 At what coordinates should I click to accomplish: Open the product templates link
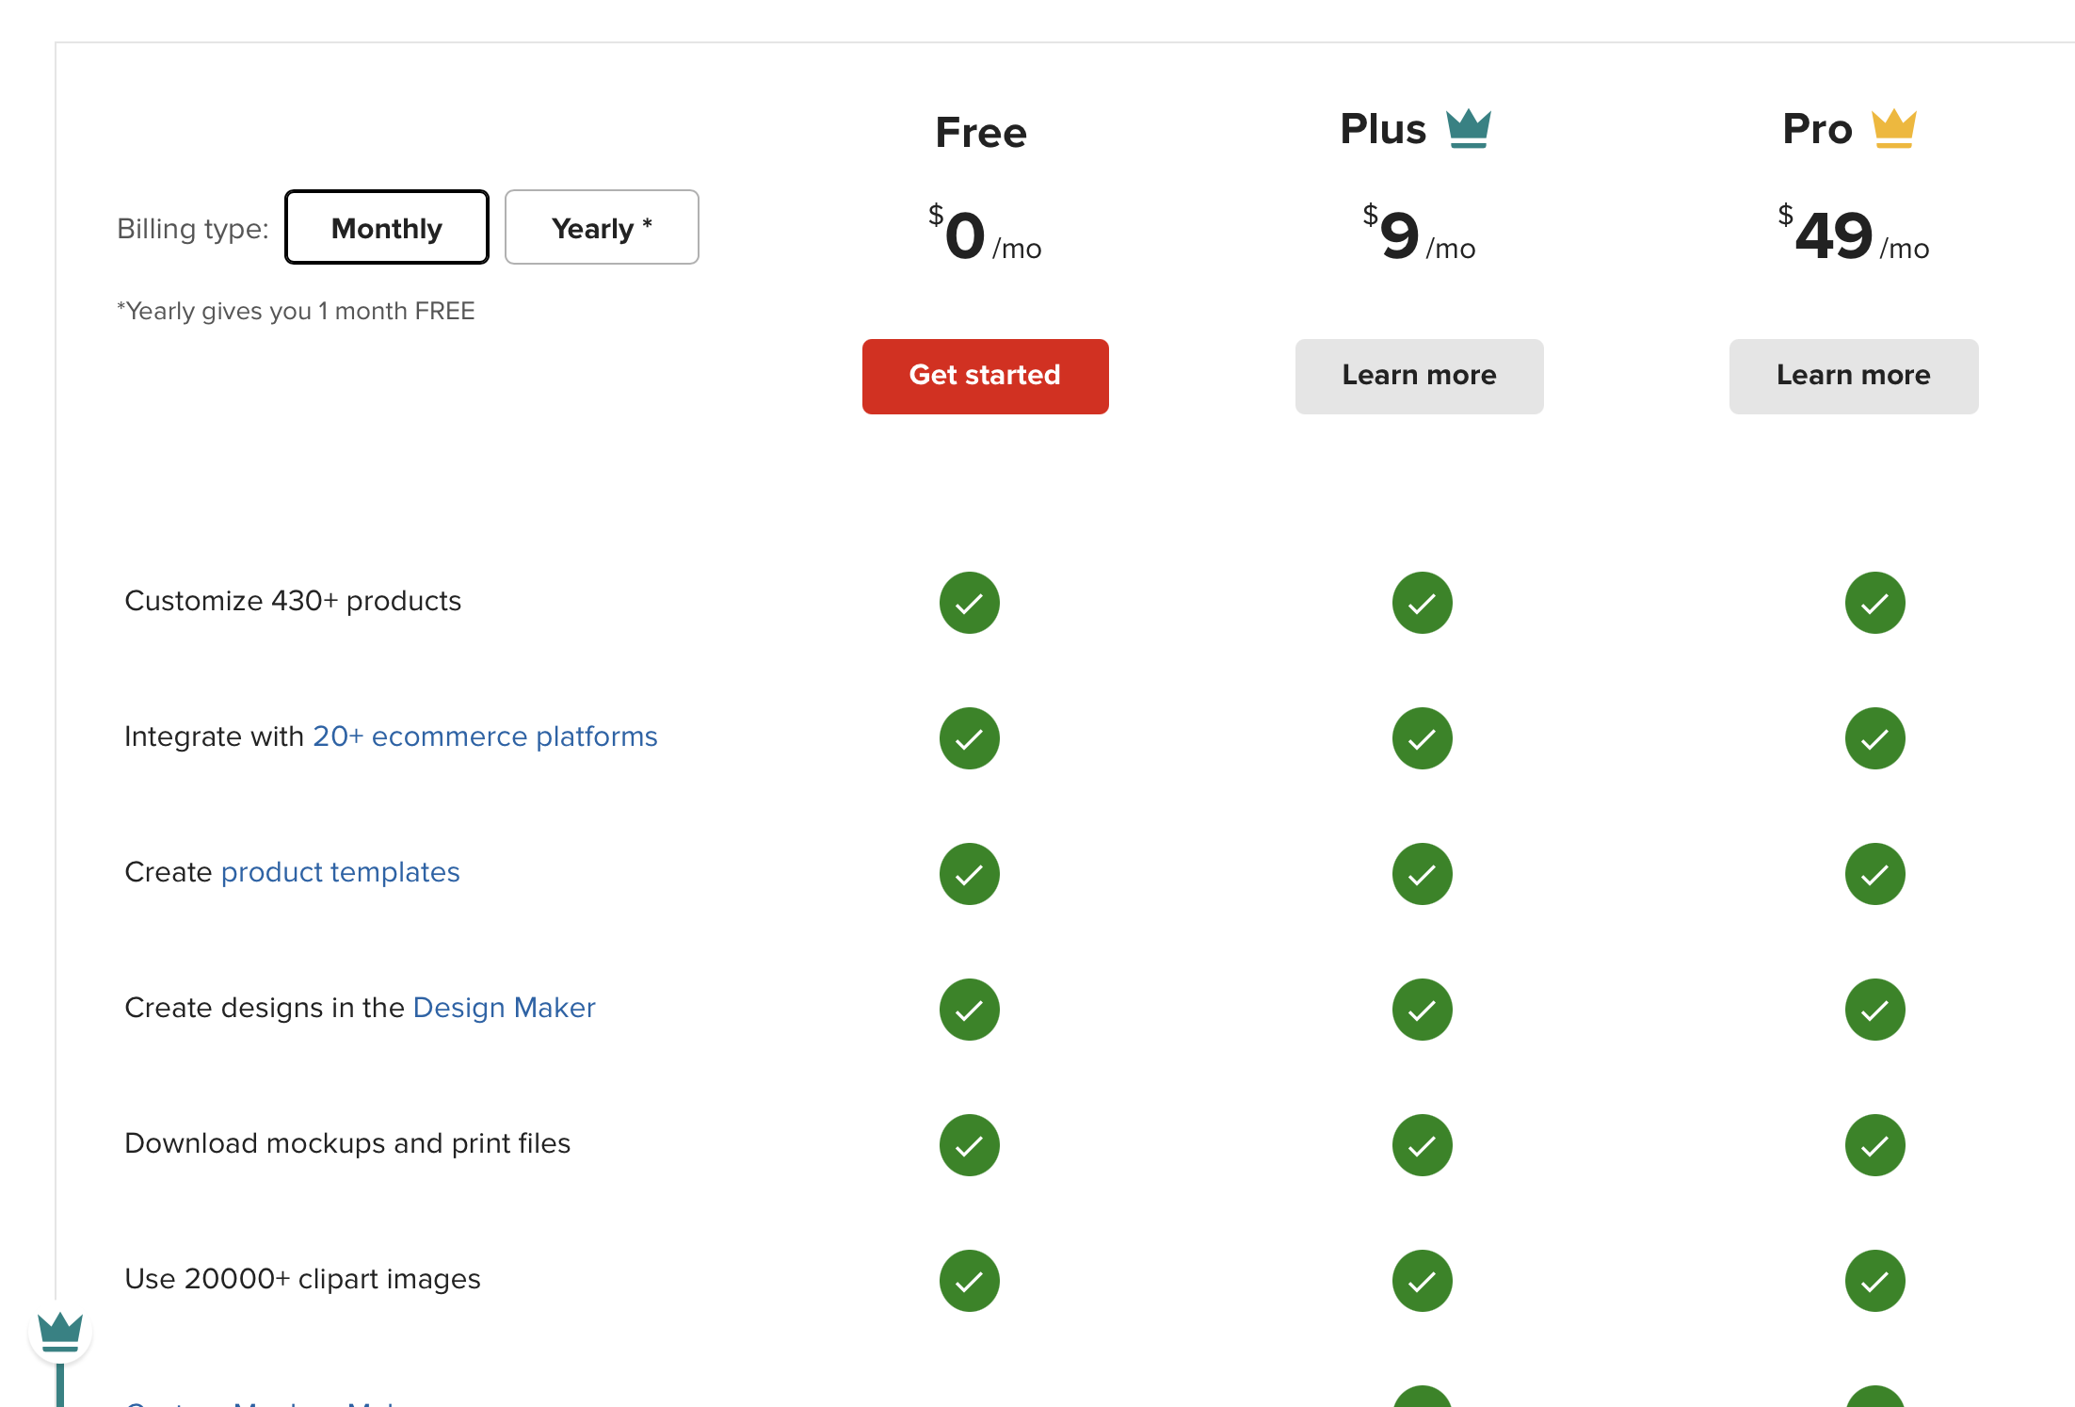click(x=340, y=872)
